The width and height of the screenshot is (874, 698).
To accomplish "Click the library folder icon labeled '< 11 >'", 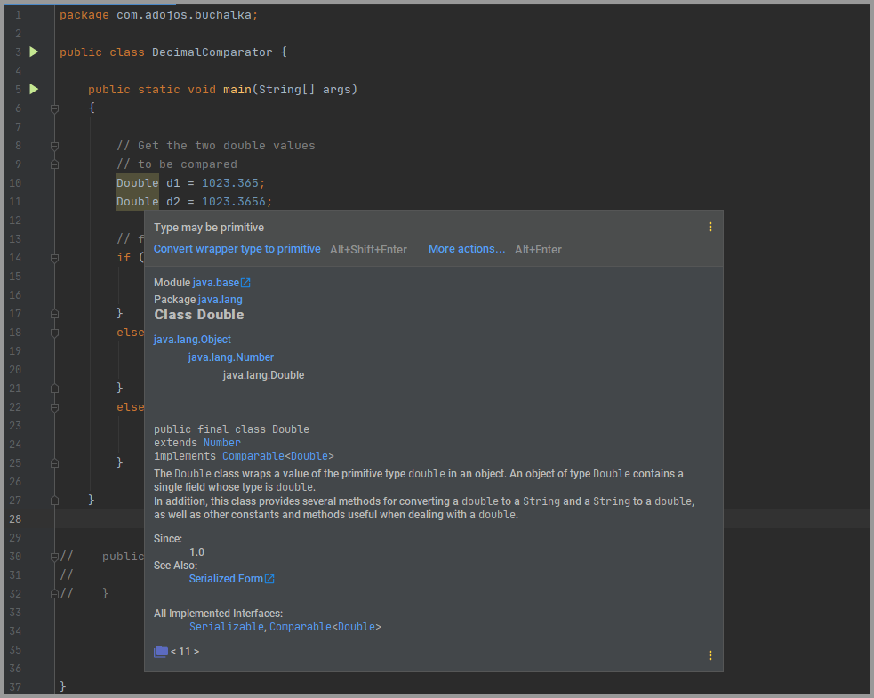I will click(x=161, y=652).
